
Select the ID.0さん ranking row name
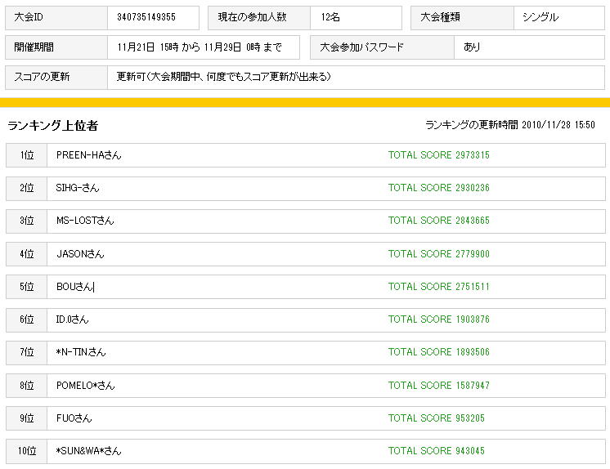click(x=72, y=319)
